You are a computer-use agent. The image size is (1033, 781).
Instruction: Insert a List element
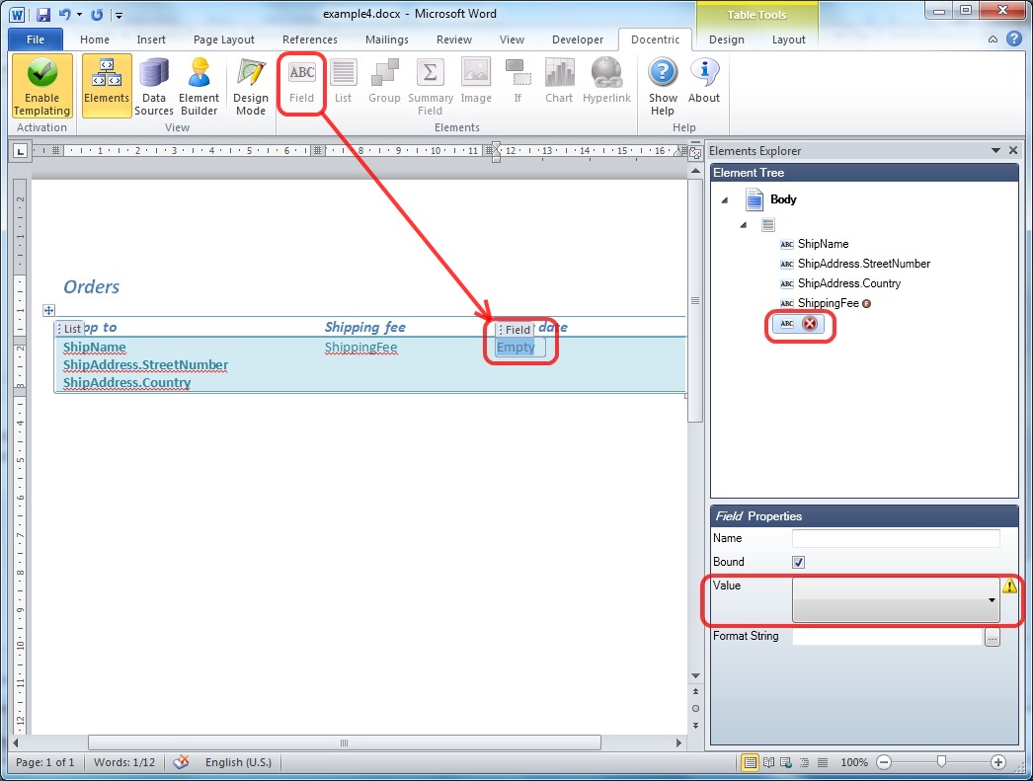[x=344, y=82]
